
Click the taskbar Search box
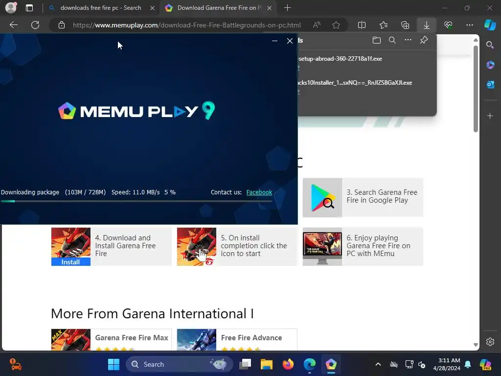click(179, 364)
